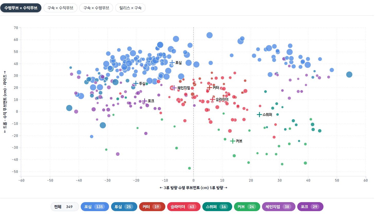Toggle the 커브 24 pitch filter

coord(247,207)
